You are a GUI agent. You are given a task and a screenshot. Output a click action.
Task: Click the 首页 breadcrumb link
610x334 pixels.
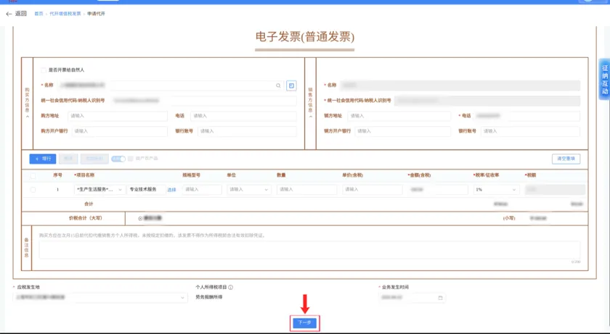tap(38, 14)
